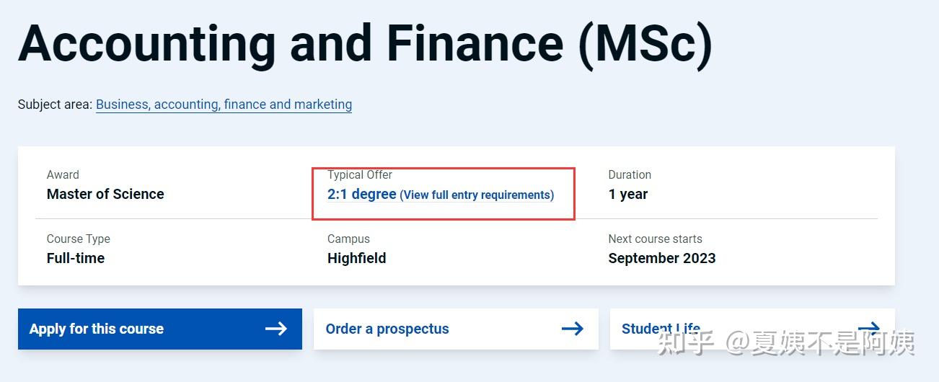Image resolution: width=939 pixels, height=382 pixels.
Task: Click the Accounting and Finance (MSc) heading
Action: coord(365,43)
